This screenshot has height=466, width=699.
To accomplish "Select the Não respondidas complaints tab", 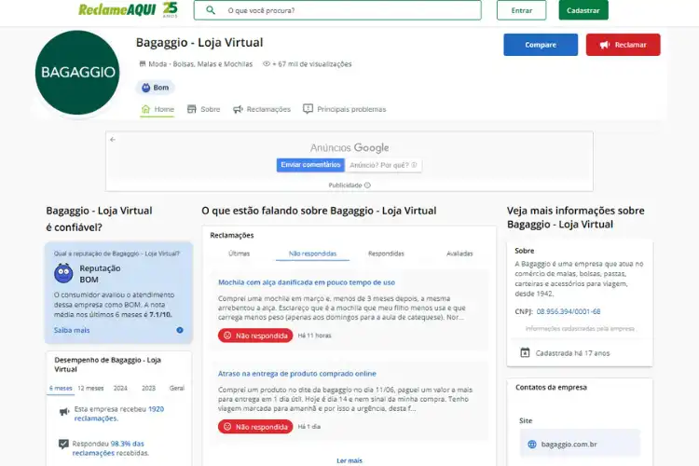I will (x=312, y=254).
